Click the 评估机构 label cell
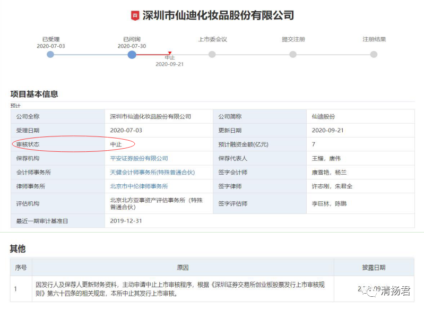This screenshot has height=309, width=424. point(58,203)
